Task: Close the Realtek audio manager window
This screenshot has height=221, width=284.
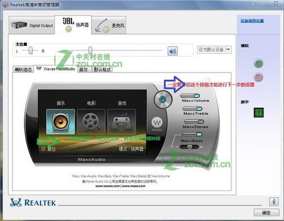Action: click(x=275, y=3)
